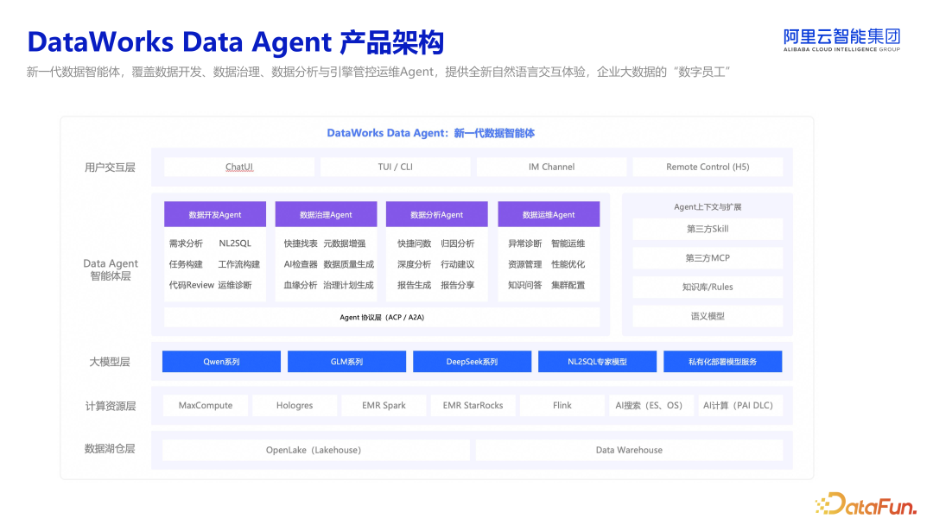This screenshot has height=525, width=933.
Task: Click the EMR StarRocks box
Action: (x=473, y=406)
